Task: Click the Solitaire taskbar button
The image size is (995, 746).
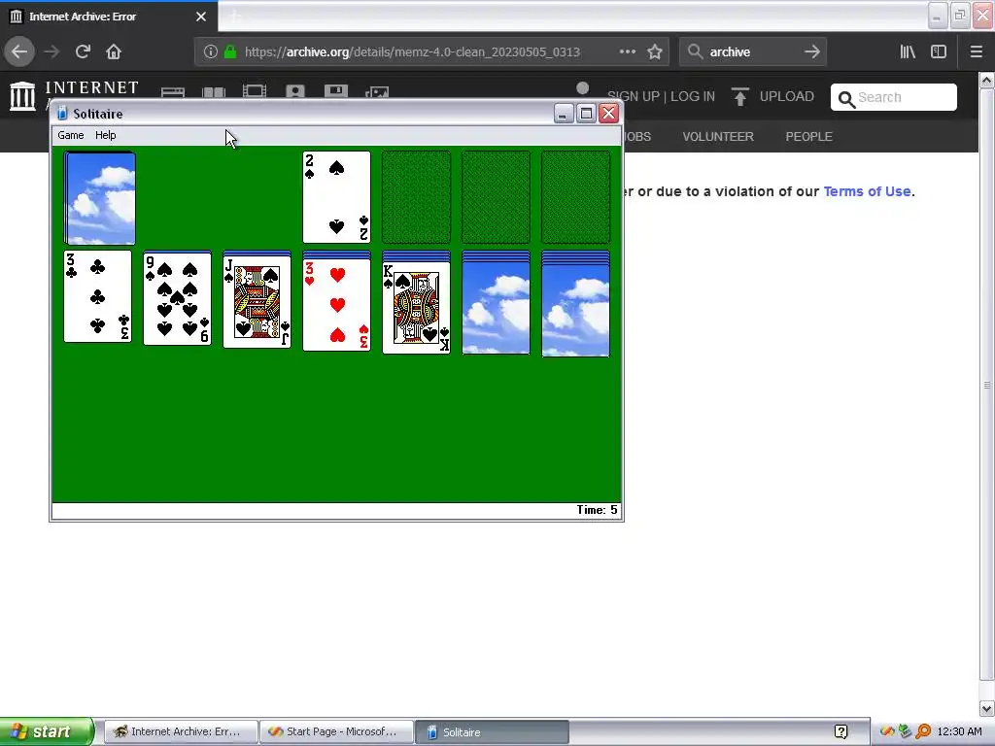Action: coord(492,731)
